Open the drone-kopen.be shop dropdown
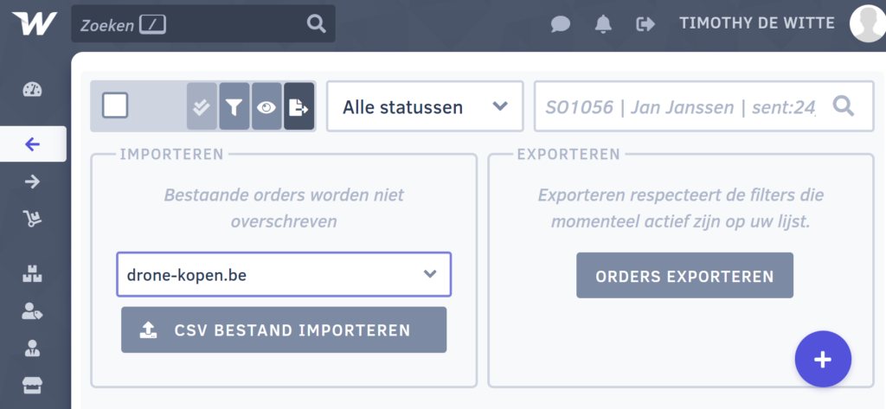This screenshot has width=886, height=409. tap(284, 275)
